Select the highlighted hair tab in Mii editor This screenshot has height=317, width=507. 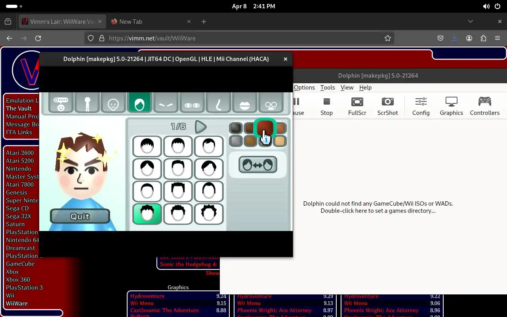[x=139, y=103]
